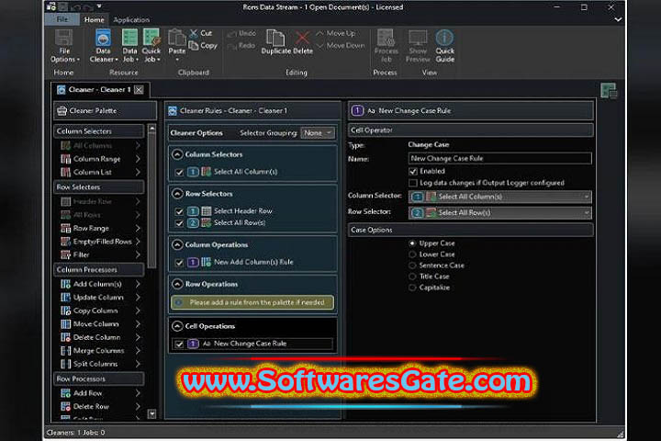Select Column Range in Cleaner Palette
This screenshot has width=661, height=441.
tap(100, 159)
